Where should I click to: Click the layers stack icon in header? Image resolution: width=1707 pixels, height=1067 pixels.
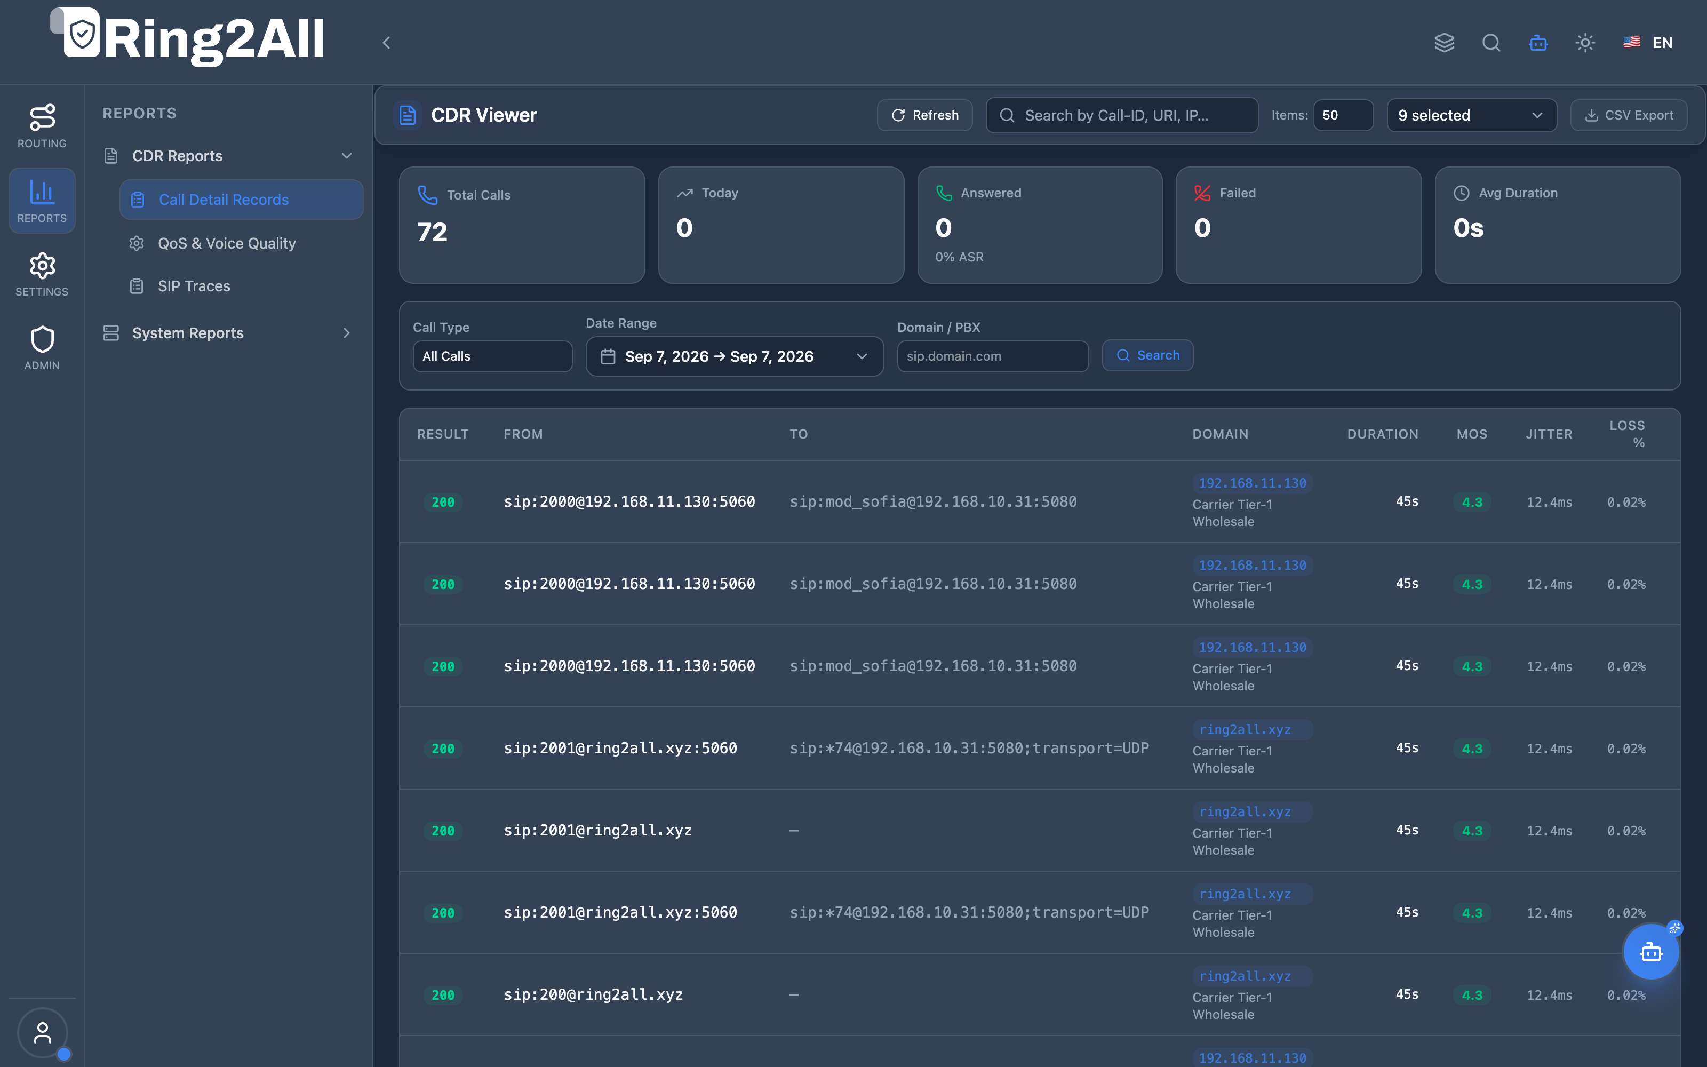[1444, 42]
